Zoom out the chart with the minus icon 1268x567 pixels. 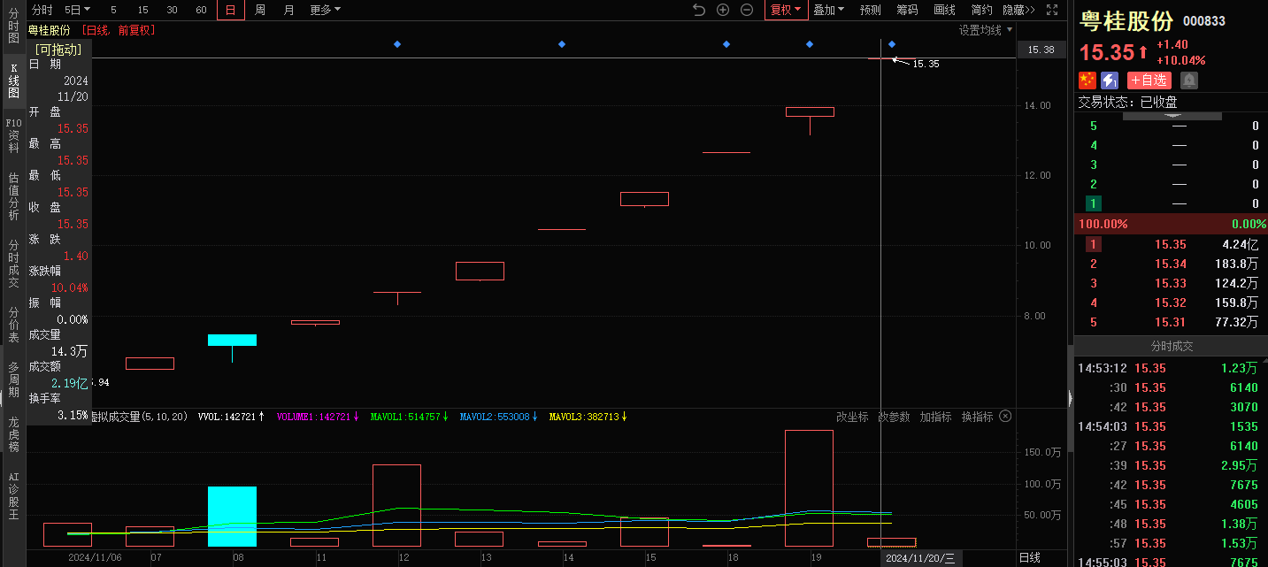[x=747, y=10]
